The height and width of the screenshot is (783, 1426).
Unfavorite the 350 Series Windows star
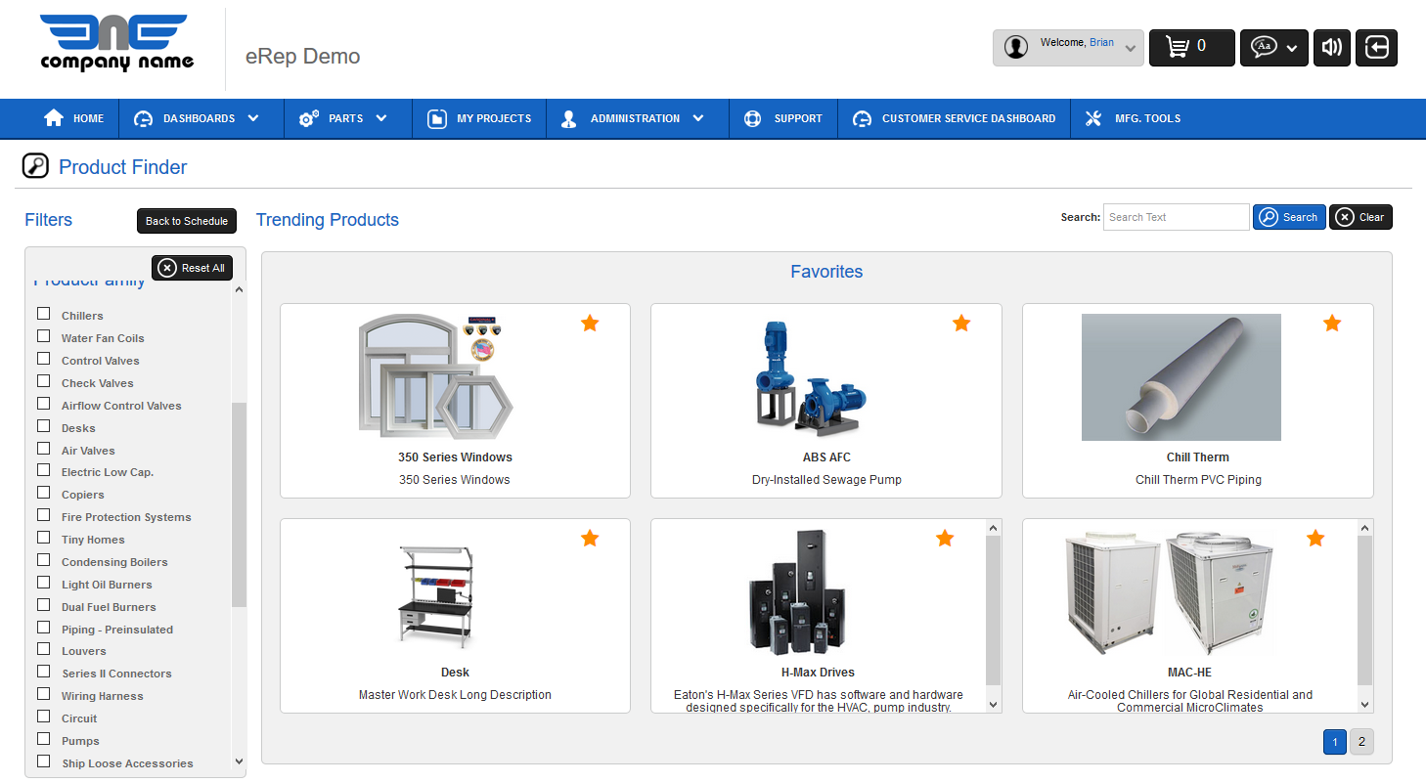coord(590,323)
